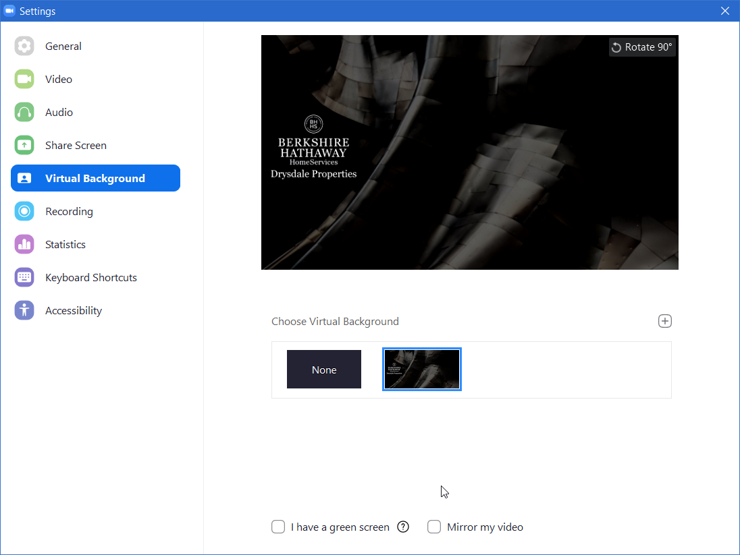Open Keyboard Shortcuts settings
This screenshot has width=740, height=555.
point(95,277)
